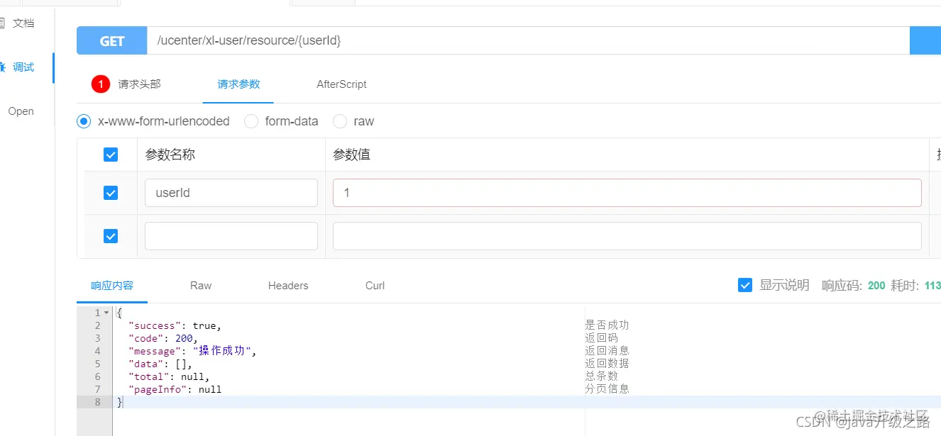Click the "pageInfo": null line
Screen dimensions: 941x436
point(175,389)
